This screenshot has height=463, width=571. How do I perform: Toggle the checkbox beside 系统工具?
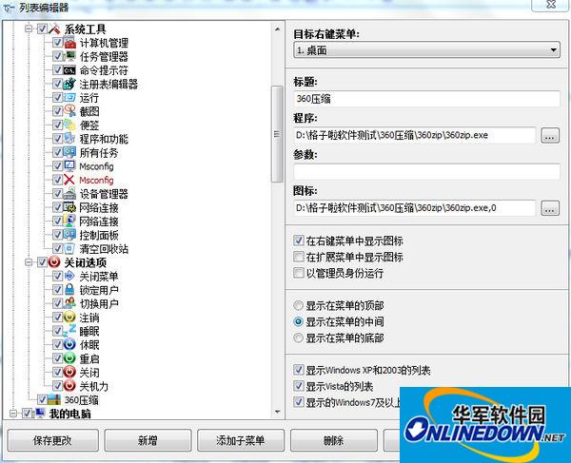(42, 29)
